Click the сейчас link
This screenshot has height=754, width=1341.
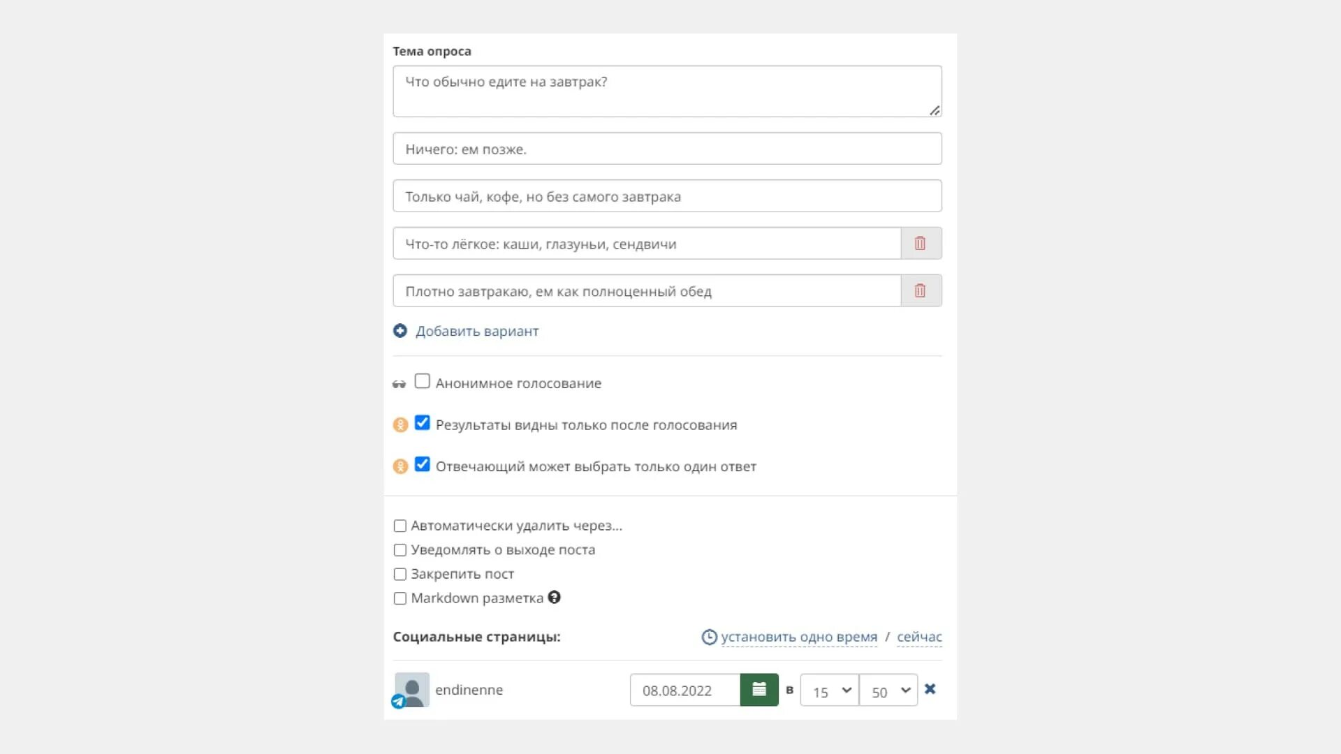point(919,637)
